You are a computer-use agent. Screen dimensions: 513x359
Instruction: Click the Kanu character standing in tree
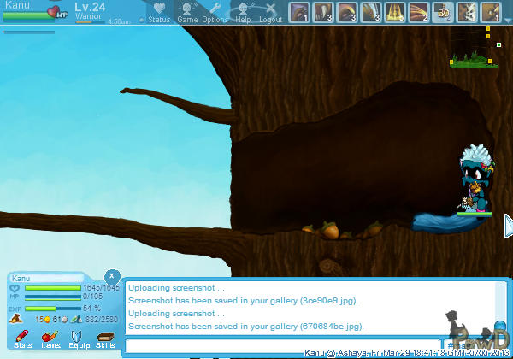click(x=476, y=179)
